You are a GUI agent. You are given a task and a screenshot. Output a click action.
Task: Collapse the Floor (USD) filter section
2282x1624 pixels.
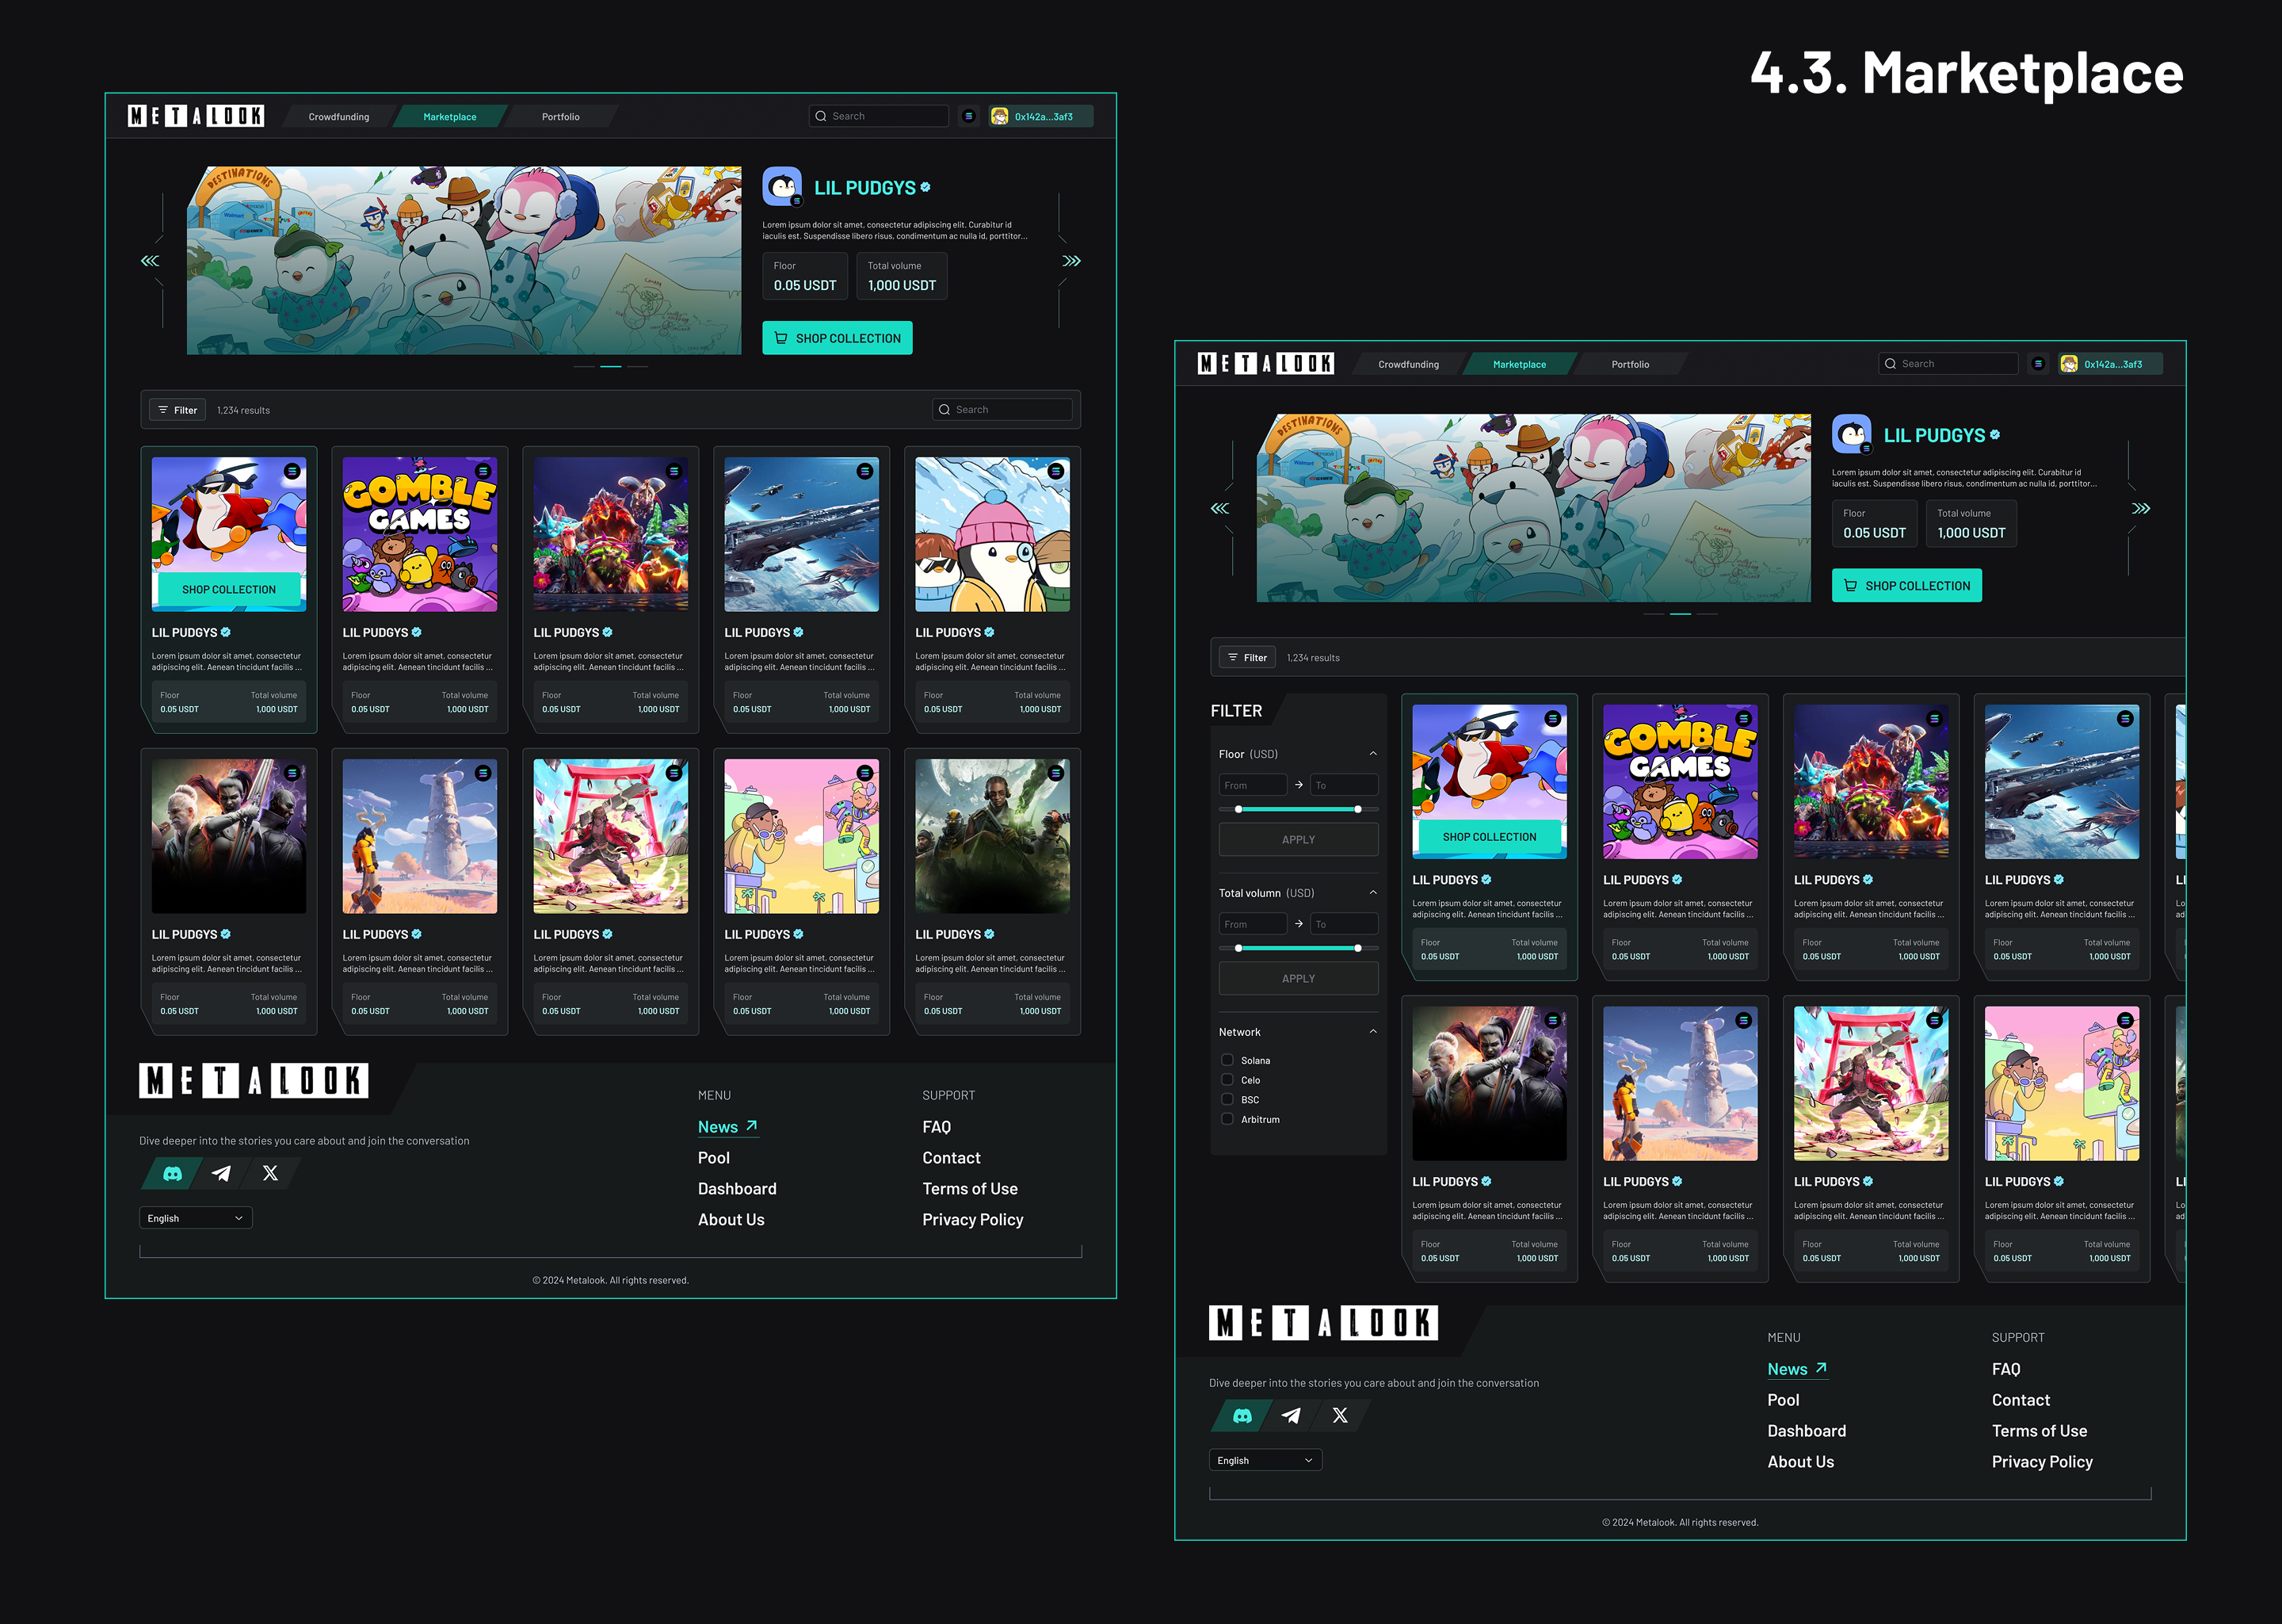click(x=1372, y=754)
